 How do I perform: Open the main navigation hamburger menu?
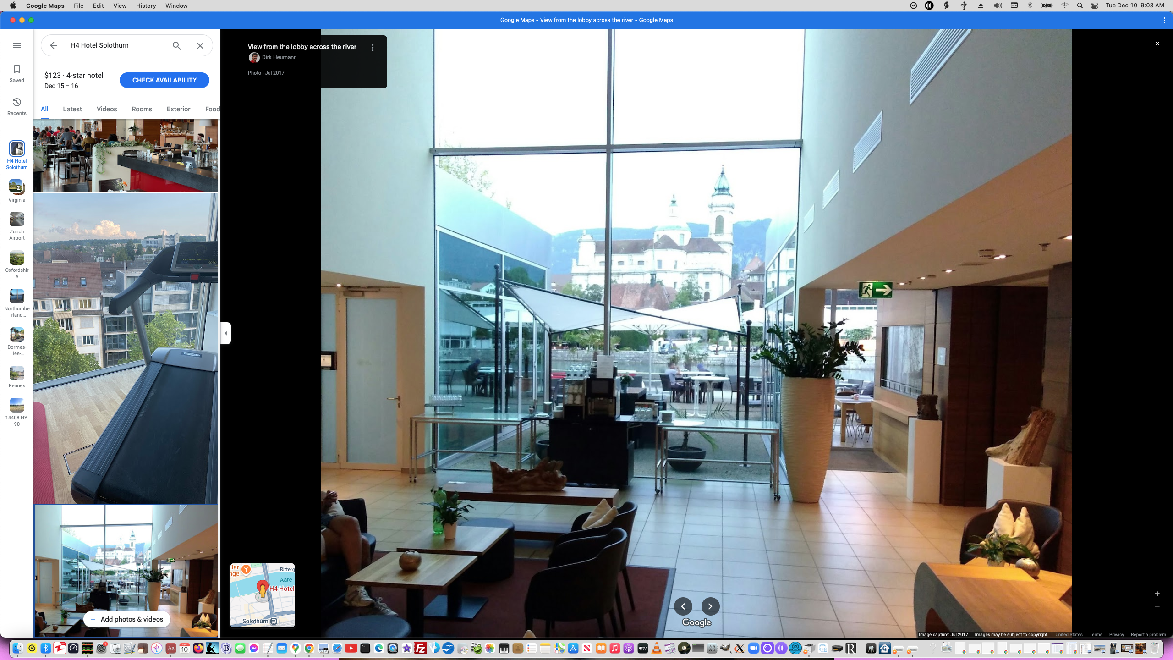point(17,45)
